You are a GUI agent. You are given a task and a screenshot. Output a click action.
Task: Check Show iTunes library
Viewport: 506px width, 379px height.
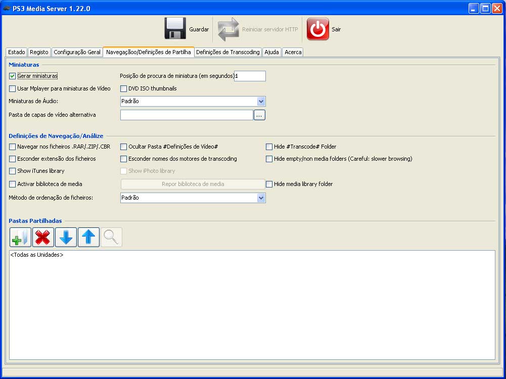[x=12, y=171]
